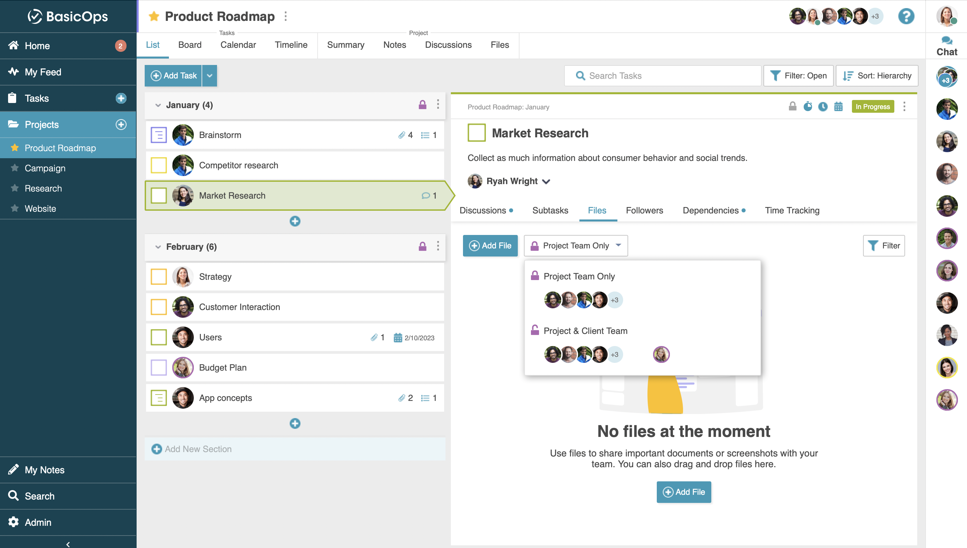Open the Time Tracking tab
967x548 pixels.
click(792, 210)
